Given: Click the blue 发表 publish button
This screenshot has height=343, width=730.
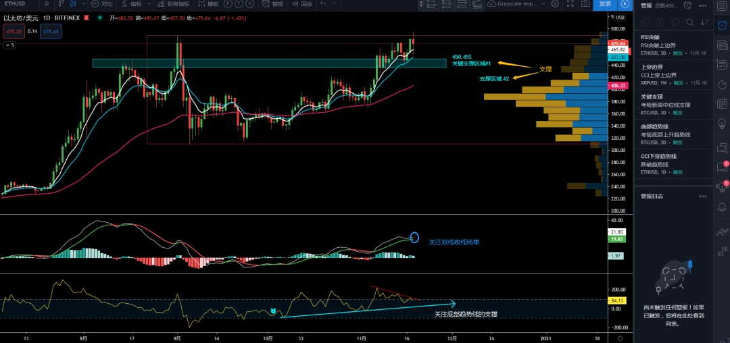Looking at the screenshot, I should [605, 4].
